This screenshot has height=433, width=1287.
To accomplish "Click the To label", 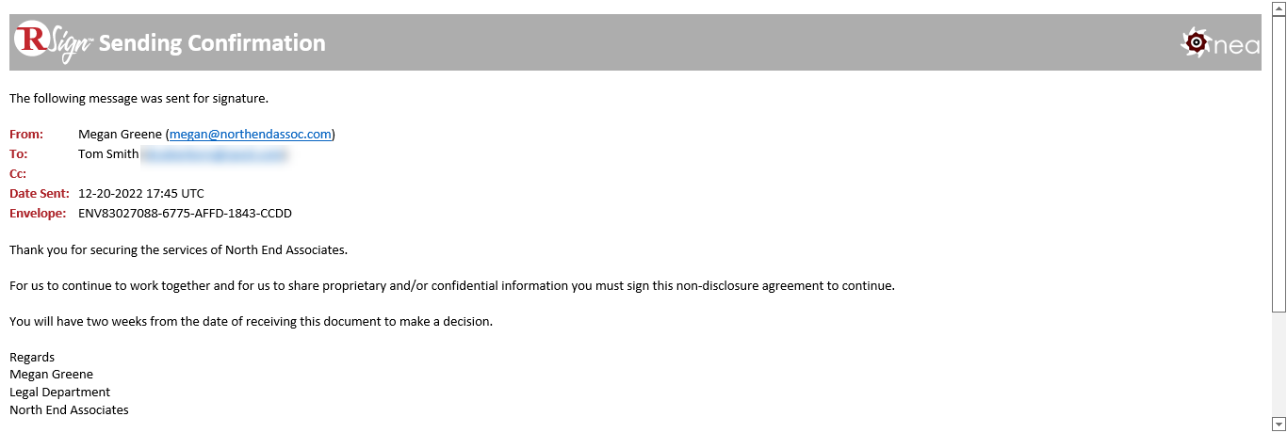I will pos(18,153).
